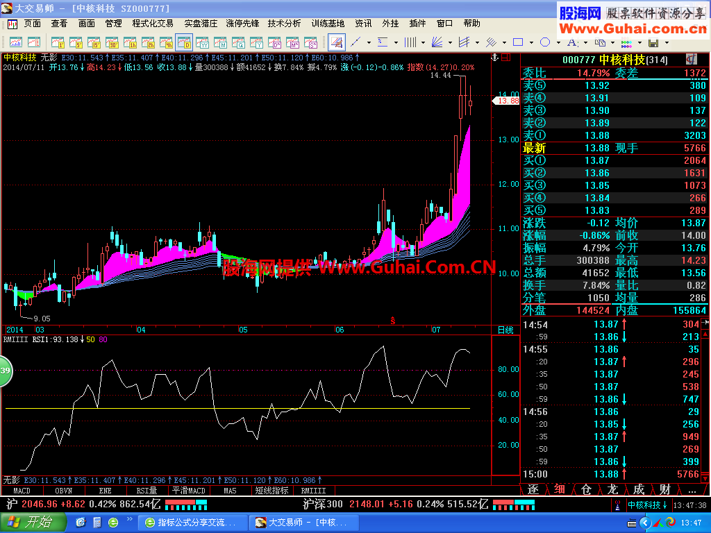Click the 沪 index red-cyan strength bar
The width and height of the screenshot is (711, 533).
point(186,505)
